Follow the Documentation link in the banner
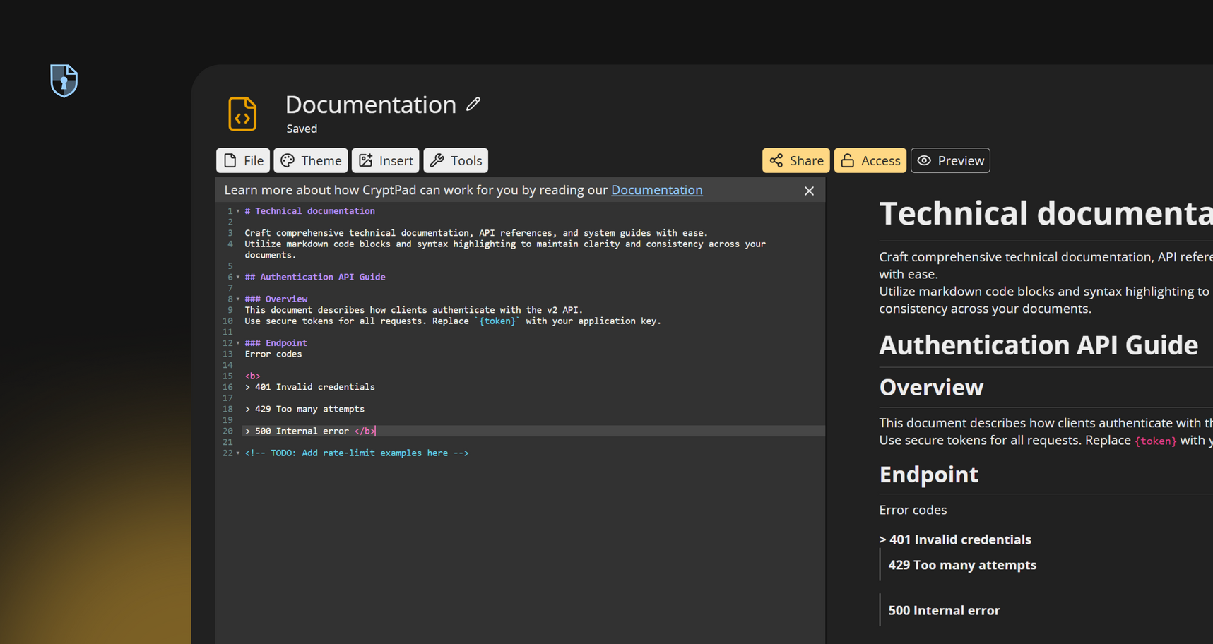This screenshot has width=1213, height=644. pyautogui.click(x=656, y=189)
